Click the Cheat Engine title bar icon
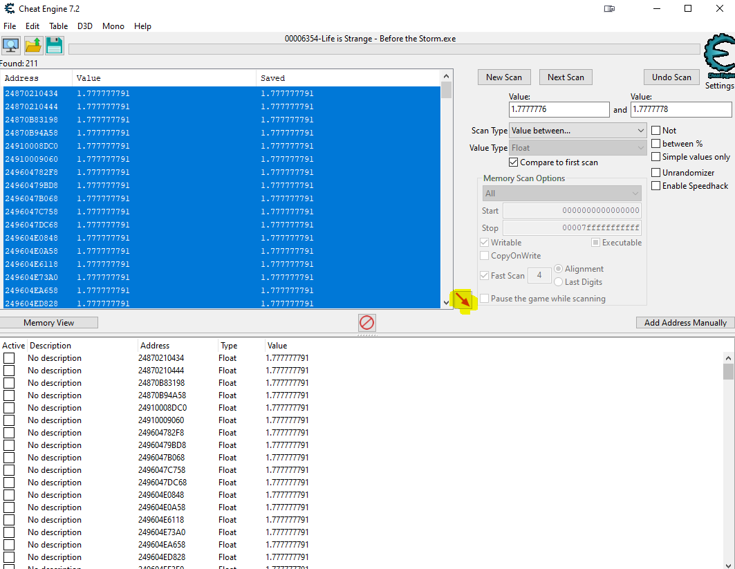This screenshot has width=735, height=569. point(9,8)
